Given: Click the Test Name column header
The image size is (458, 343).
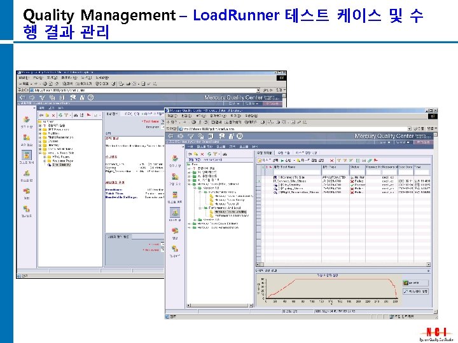Looking at the screenshot, I should [x=297, y=167].
